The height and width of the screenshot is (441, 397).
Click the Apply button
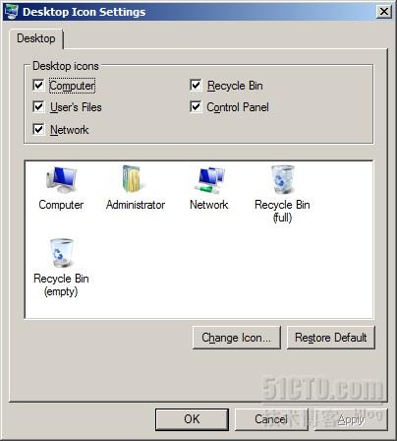click(351, 419)
